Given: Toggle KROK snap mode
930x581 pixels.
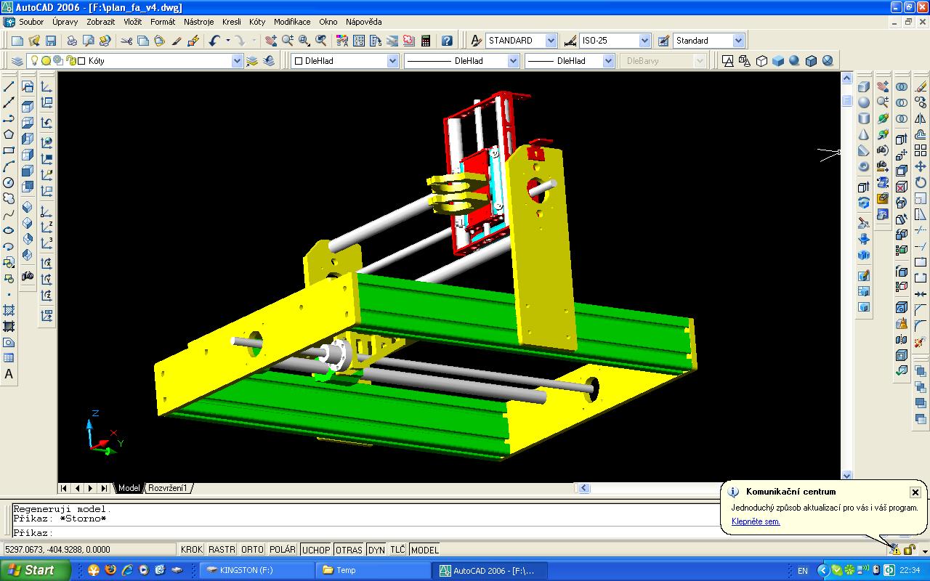Looking at the screenshot, I should 192,550.
